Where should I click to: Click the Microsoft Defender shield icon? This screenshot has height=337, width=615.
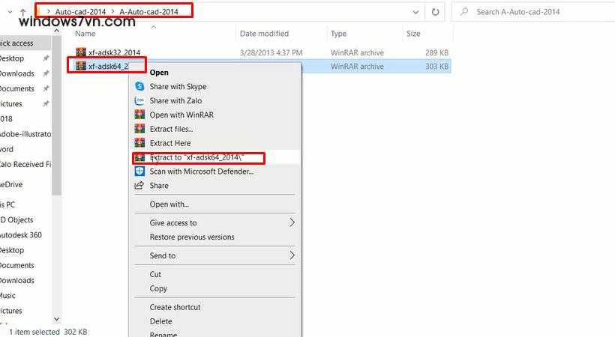139,171
